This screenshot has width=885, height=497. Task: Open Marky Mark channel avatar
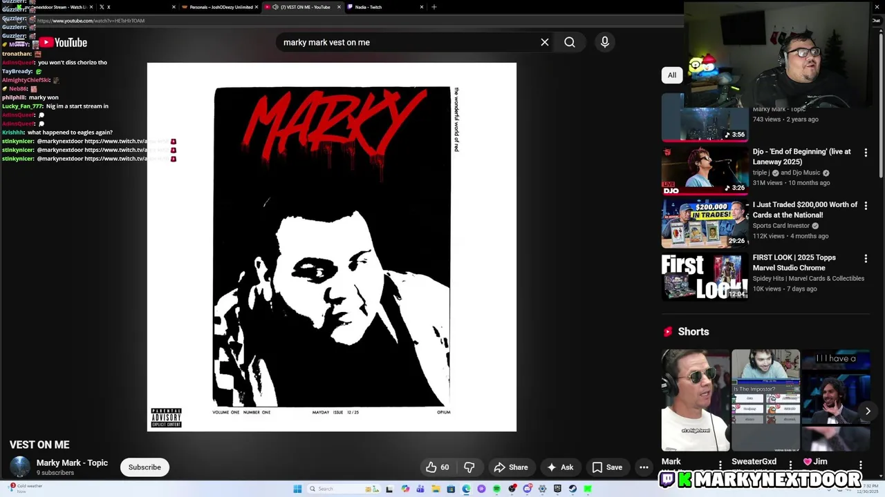click(20, 467)
